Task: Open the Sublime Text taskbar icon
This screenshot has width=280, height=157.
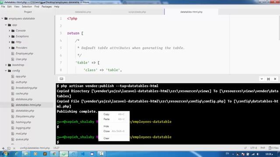Action: tap(45, 154)
